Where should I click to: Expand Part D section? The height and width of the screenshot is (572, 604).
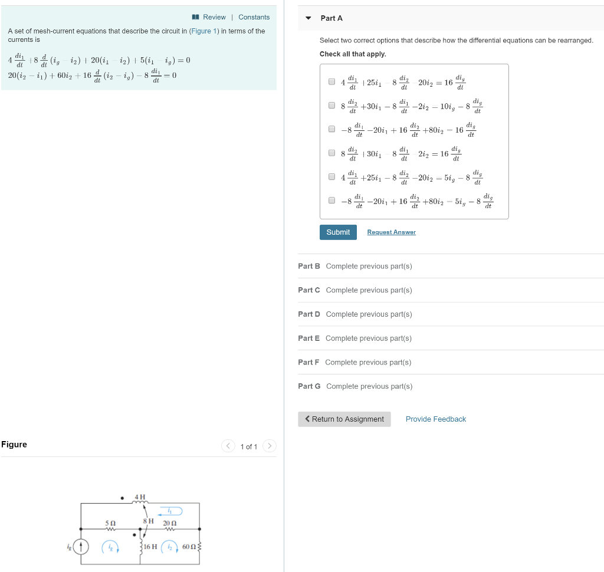308,314
